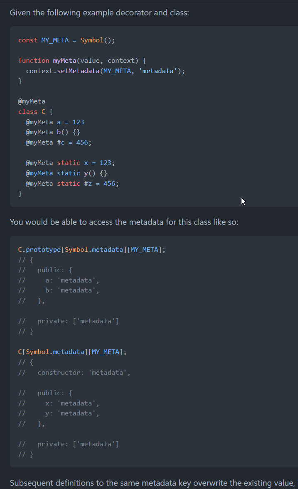Click the #z static private field name
The height and width of the screenshot is (489, 298).
pos(88,183)
